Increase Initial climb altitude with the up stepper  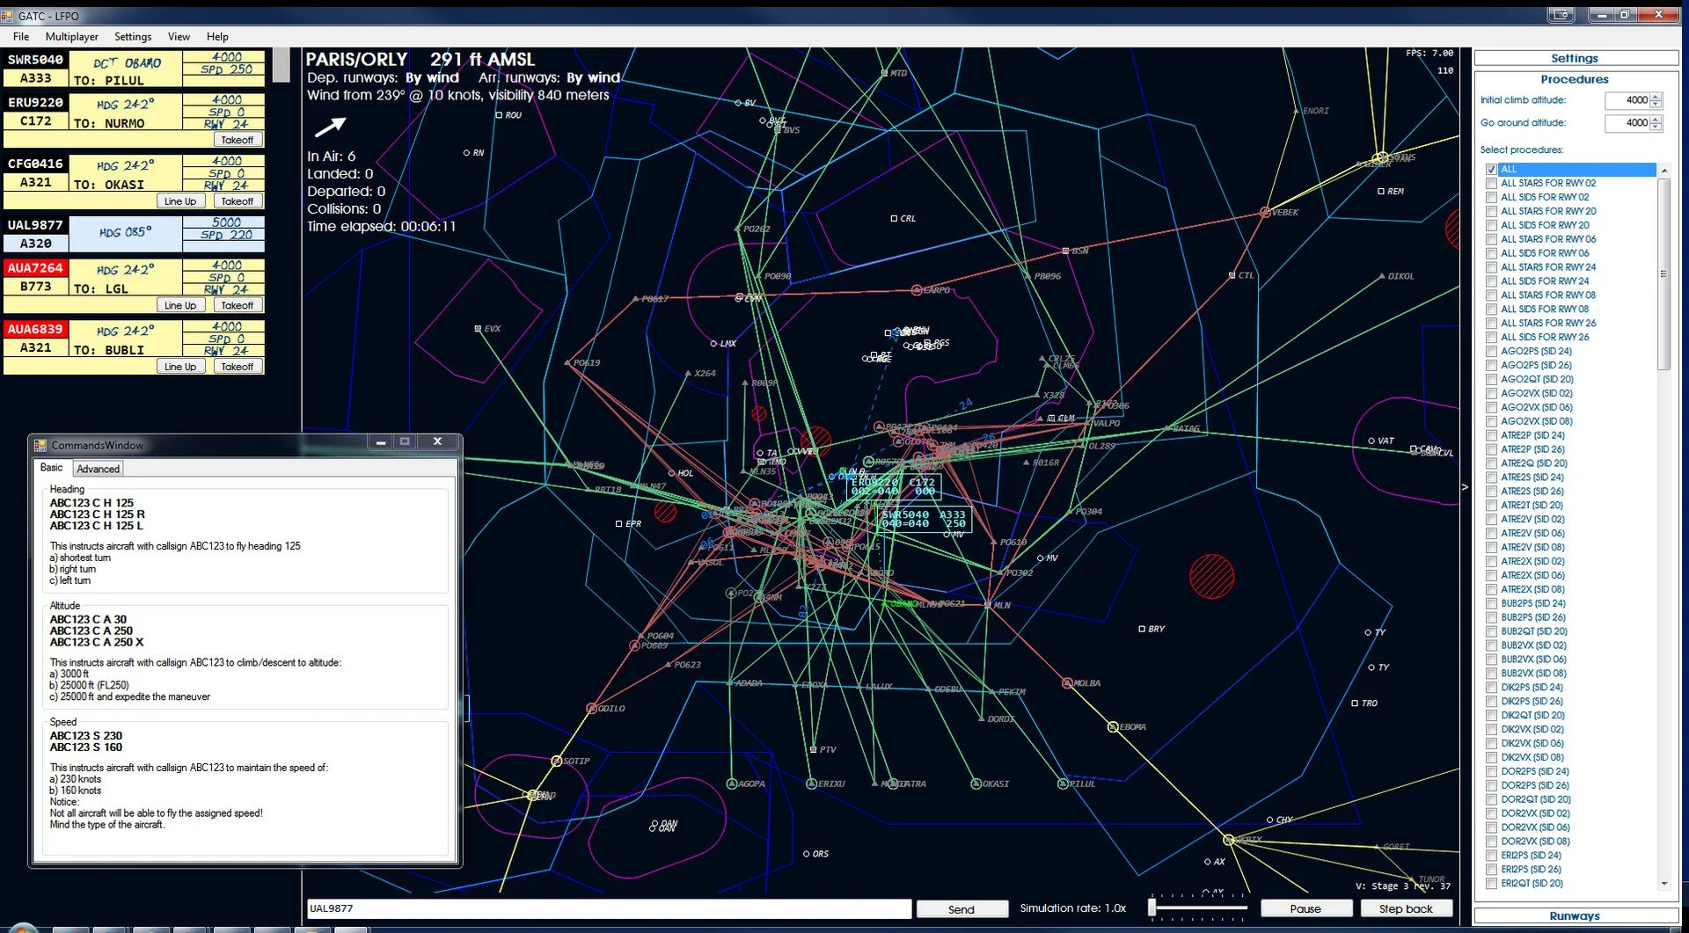(1655, 96)
